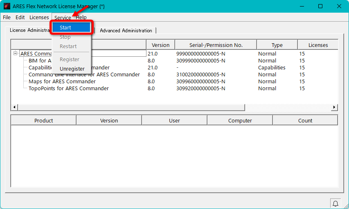Screen dimensions: 349x209
Task: Sort by the Computer column header
Action: point(240,120)
